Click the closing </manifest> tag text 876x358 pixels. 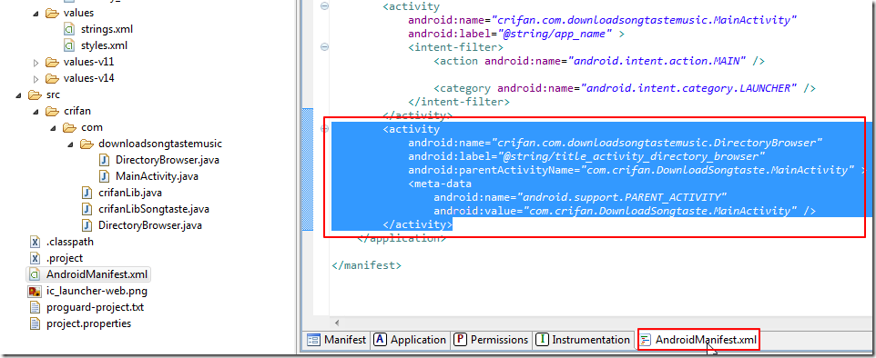click(366, 265)
